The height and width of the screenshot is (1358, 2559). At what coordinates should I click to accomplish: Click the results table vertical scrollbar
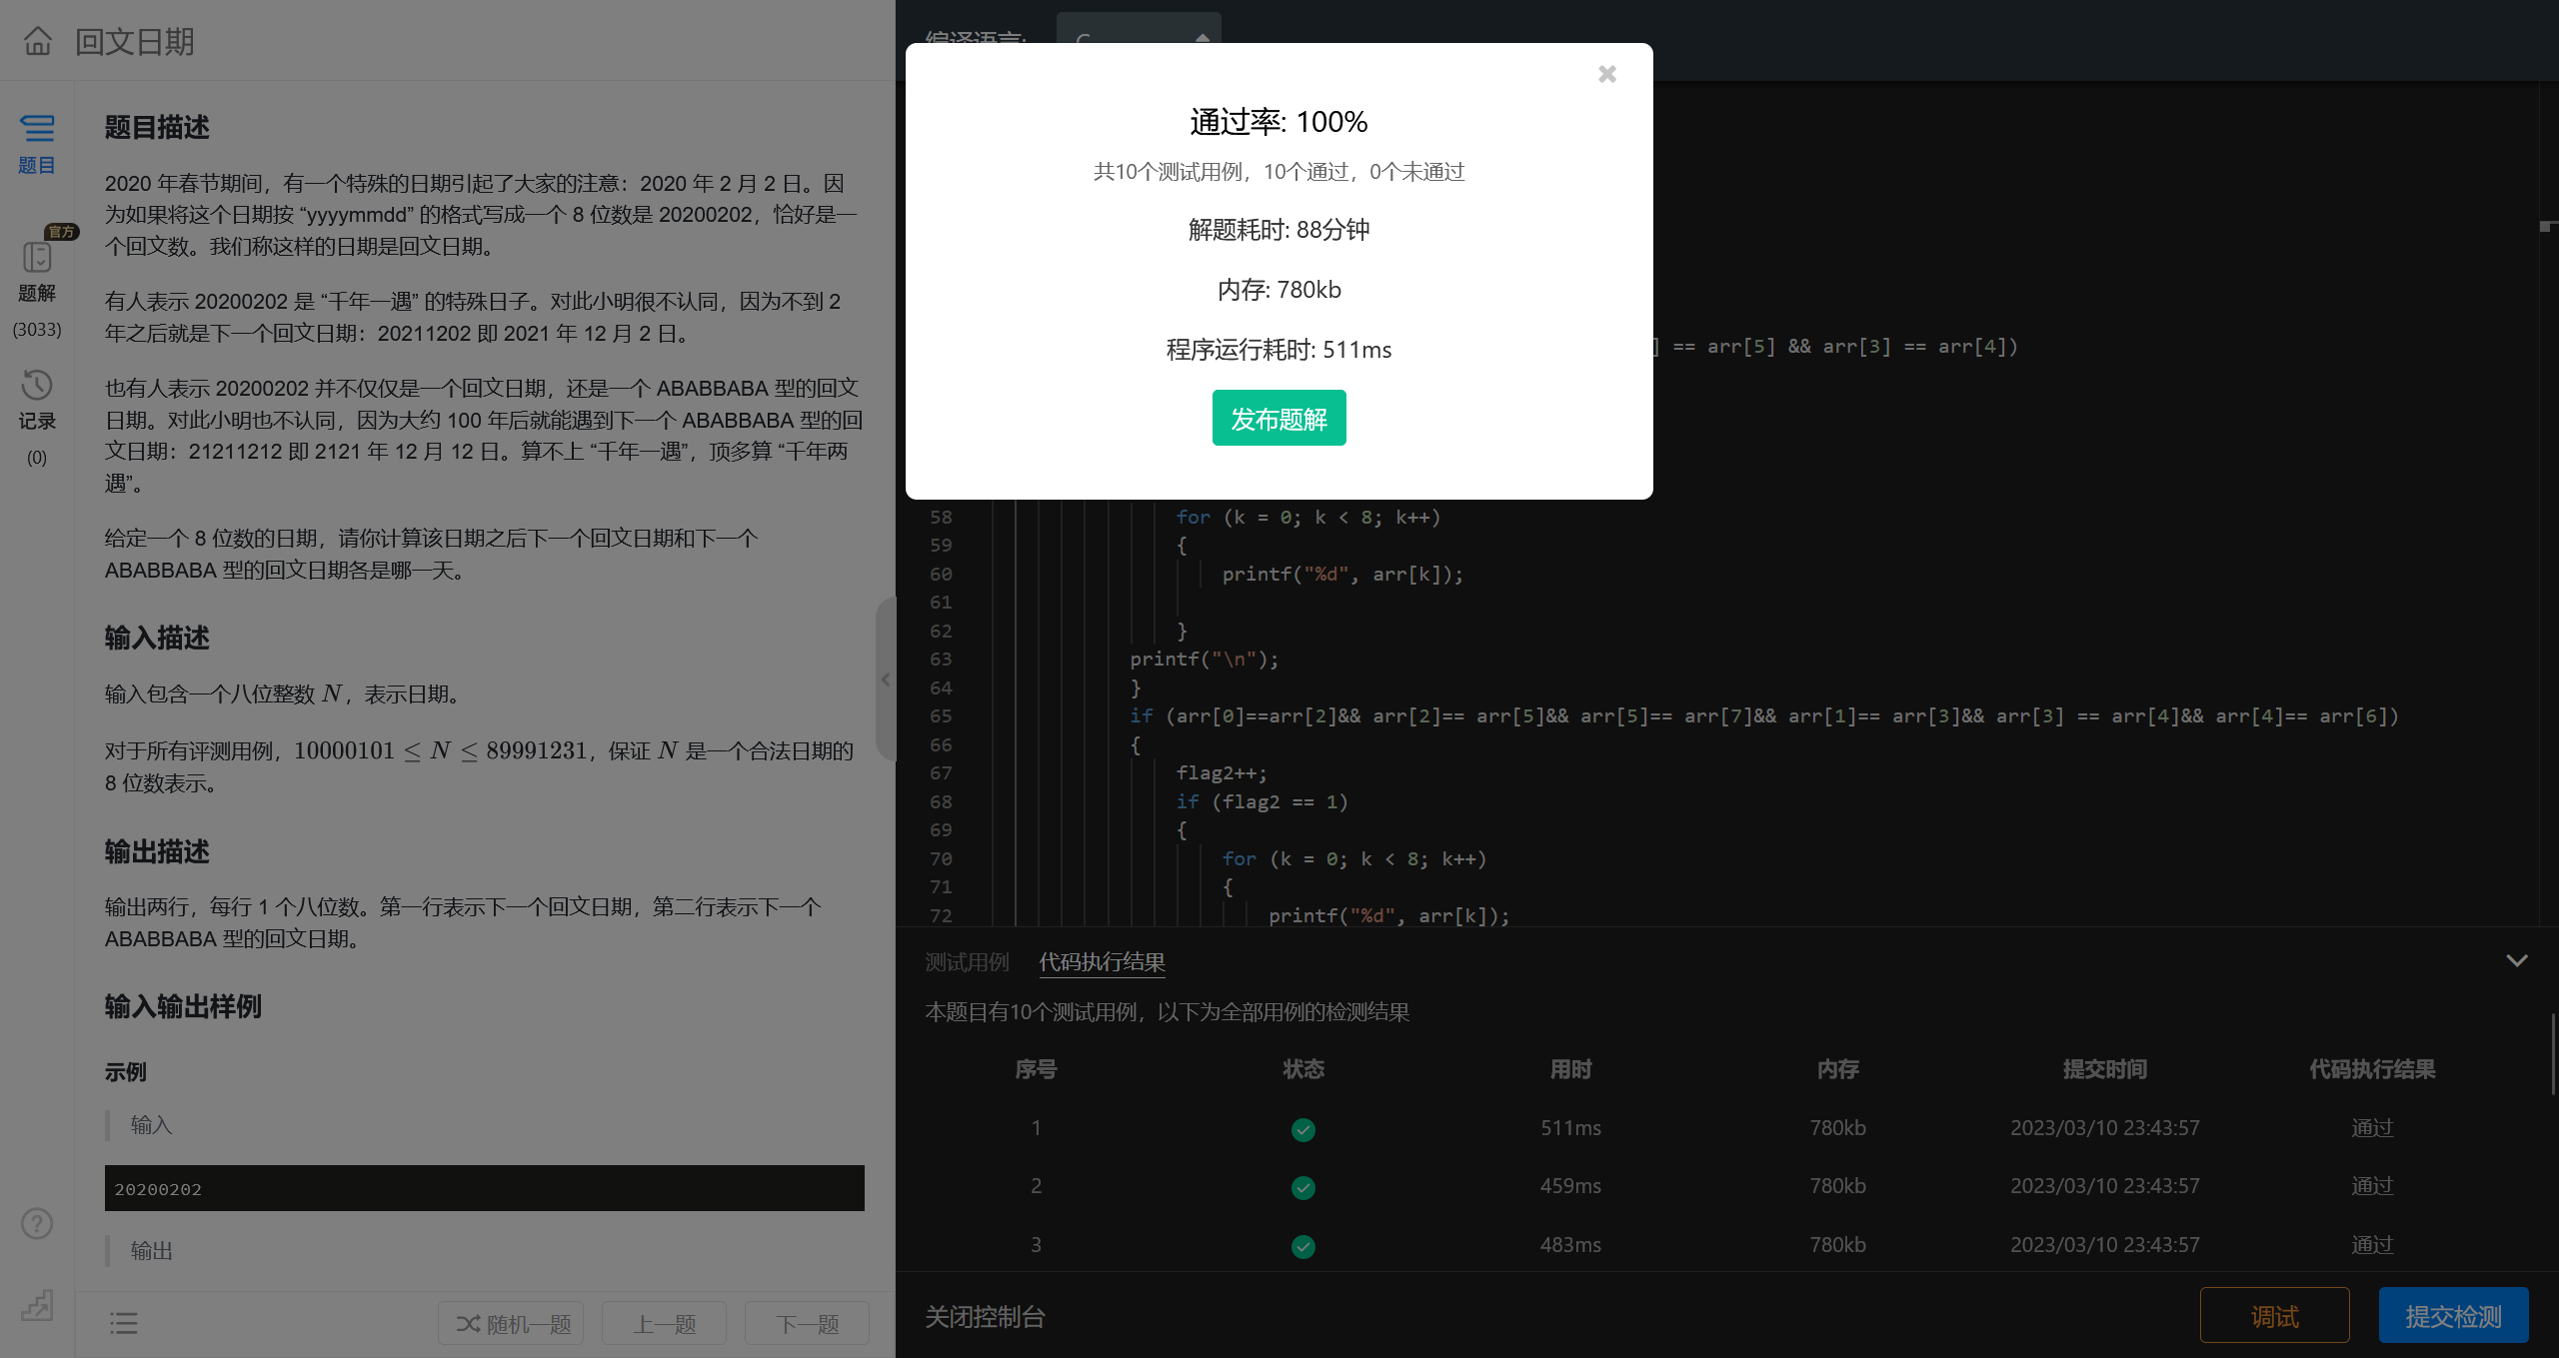tap(2552, 1054)
